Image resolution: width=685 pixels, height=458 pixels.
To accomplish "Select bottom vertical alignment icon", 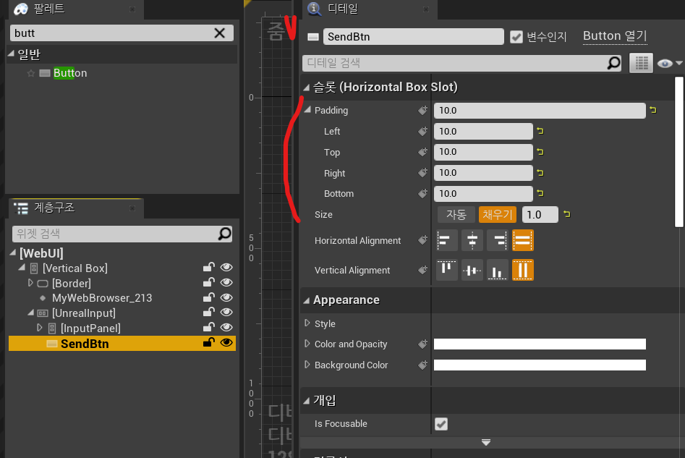I will click(x=498, y=270).
